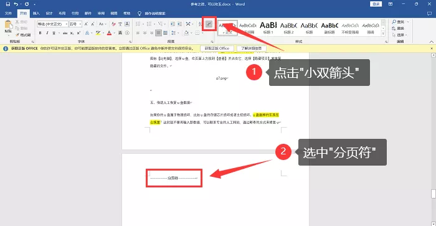Click the increase indent icon
The width and height of the screenshot is (436, 226).
(179, 24)
